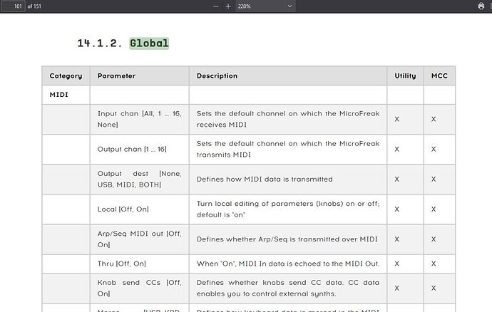Open the 220% zoom level dropdown
The image size is (492, 312).
click(x=265, y=6)
